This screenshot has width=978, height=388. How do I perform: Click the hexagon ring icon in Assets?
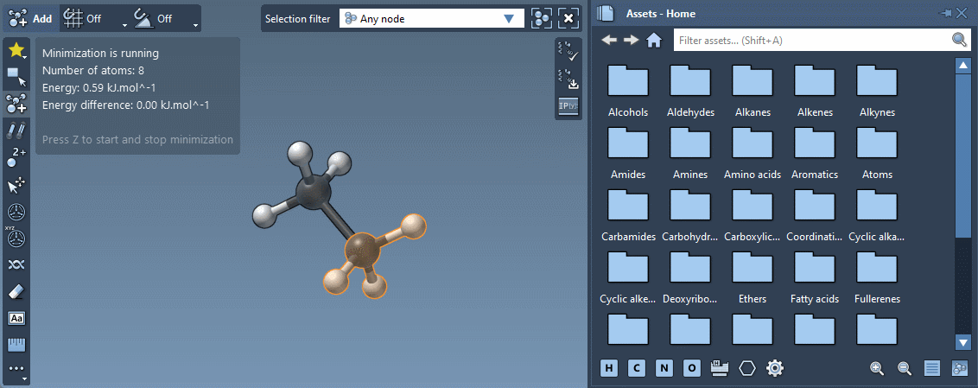click(747, 368)
